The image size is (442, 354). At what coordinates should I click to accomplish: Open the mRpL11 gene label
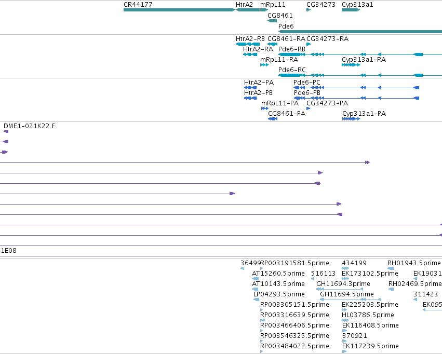pyautogui.click(x=273, y=5)
